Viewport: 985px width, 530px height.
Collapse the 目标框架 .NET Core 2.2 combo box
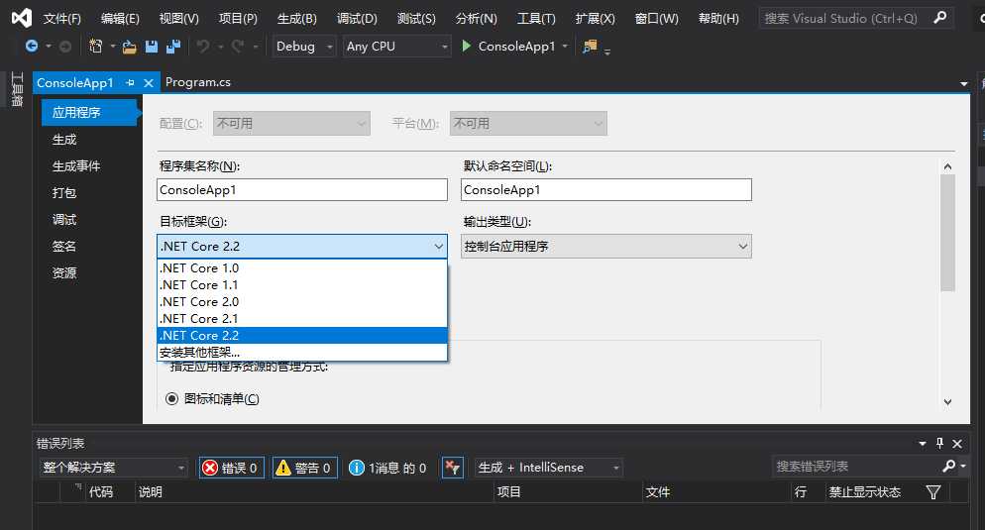pyautogui.click(x=301, y=246)
